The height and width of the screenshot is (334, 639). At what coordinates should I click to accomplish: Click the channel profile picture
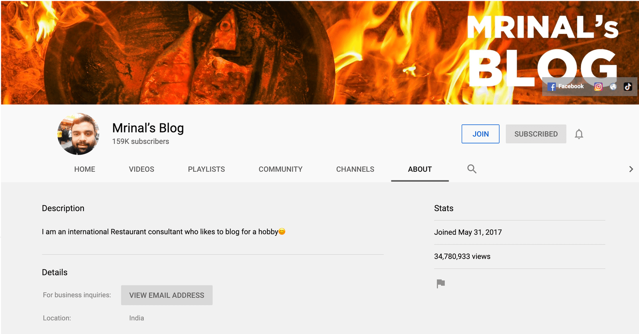coord(79,134)
